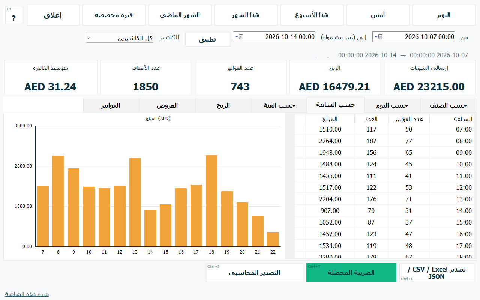Select the 'اليوم' today button
Viewport: 480px width, 300px height.
[x=444, y=15]
